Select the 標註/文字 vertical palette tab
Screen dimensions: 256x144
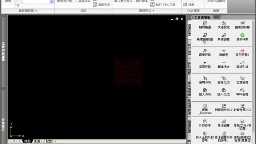[189, 68]
